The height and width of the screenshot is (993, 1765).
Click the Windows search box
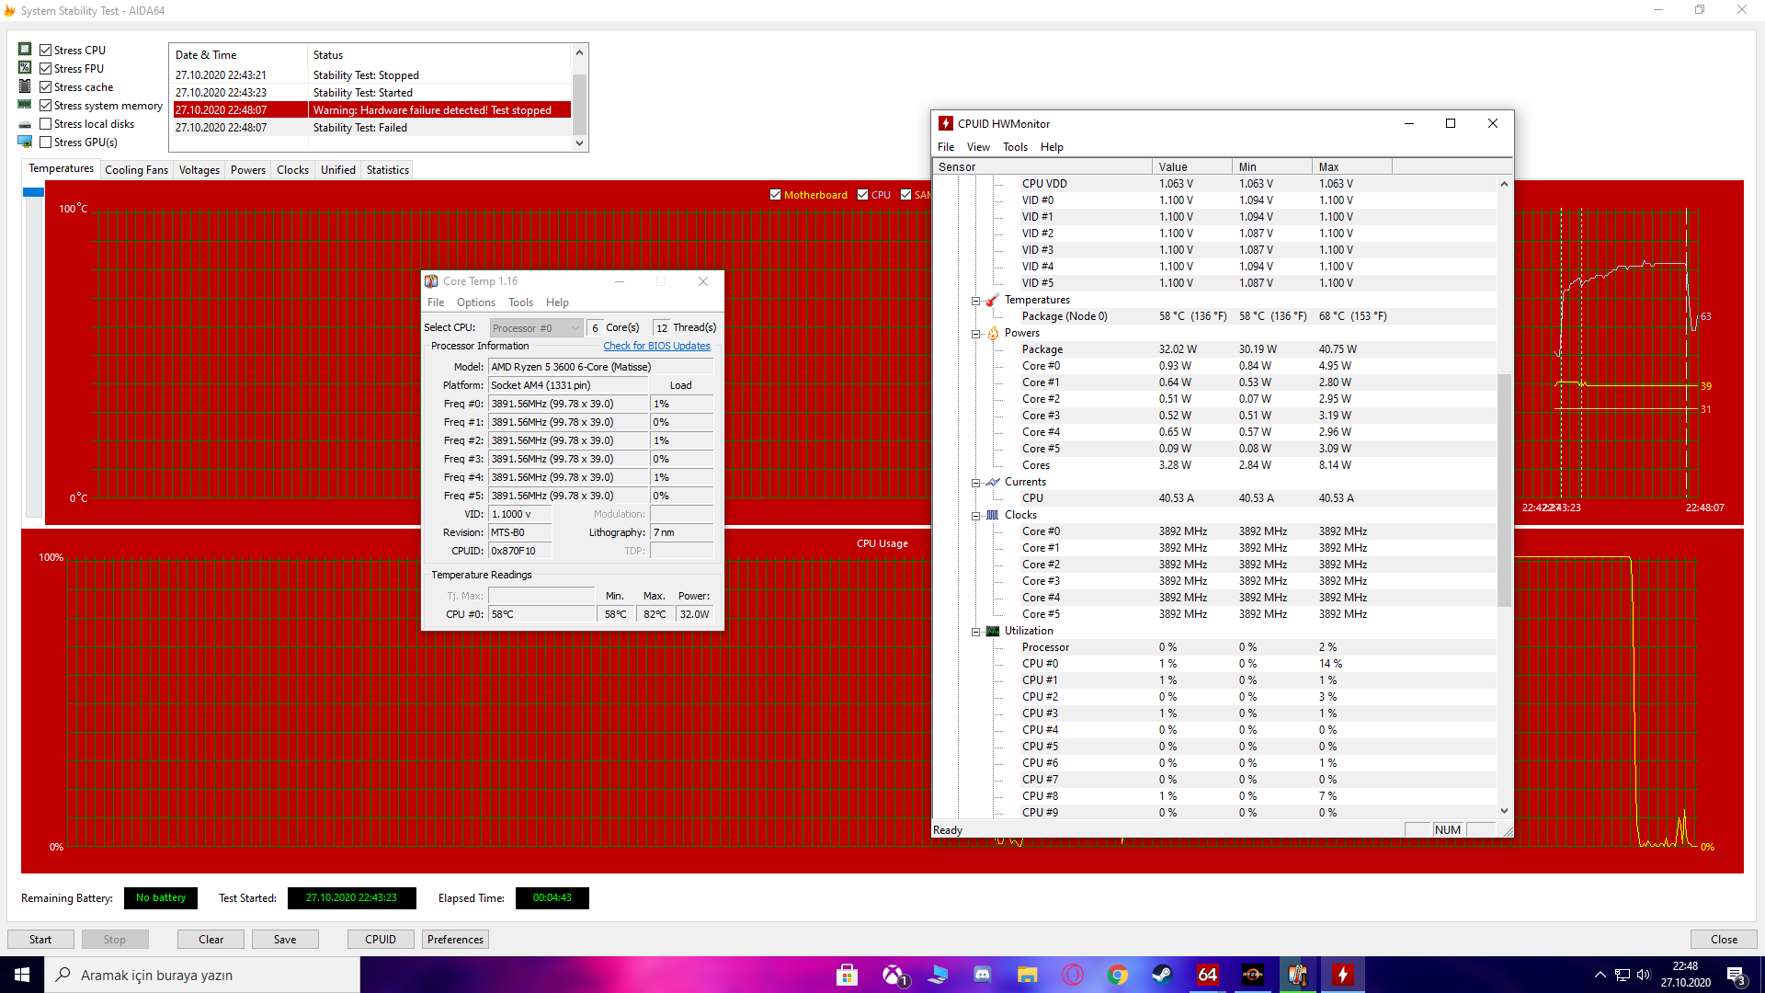coord(202,975)
